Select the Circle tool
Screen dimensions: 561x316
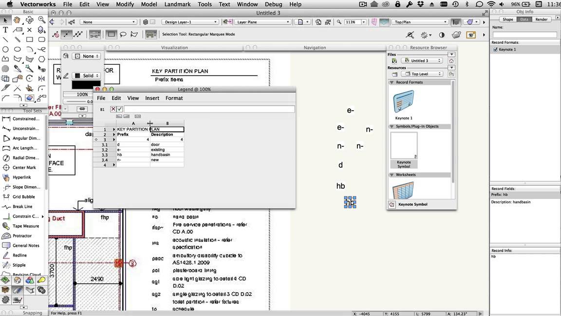pos(5,49)
